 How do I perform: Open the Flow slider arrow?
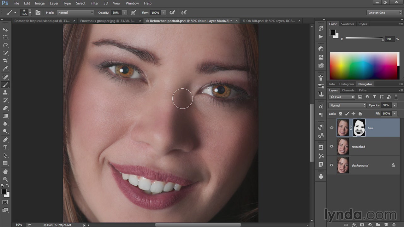[x=163, y=13]
